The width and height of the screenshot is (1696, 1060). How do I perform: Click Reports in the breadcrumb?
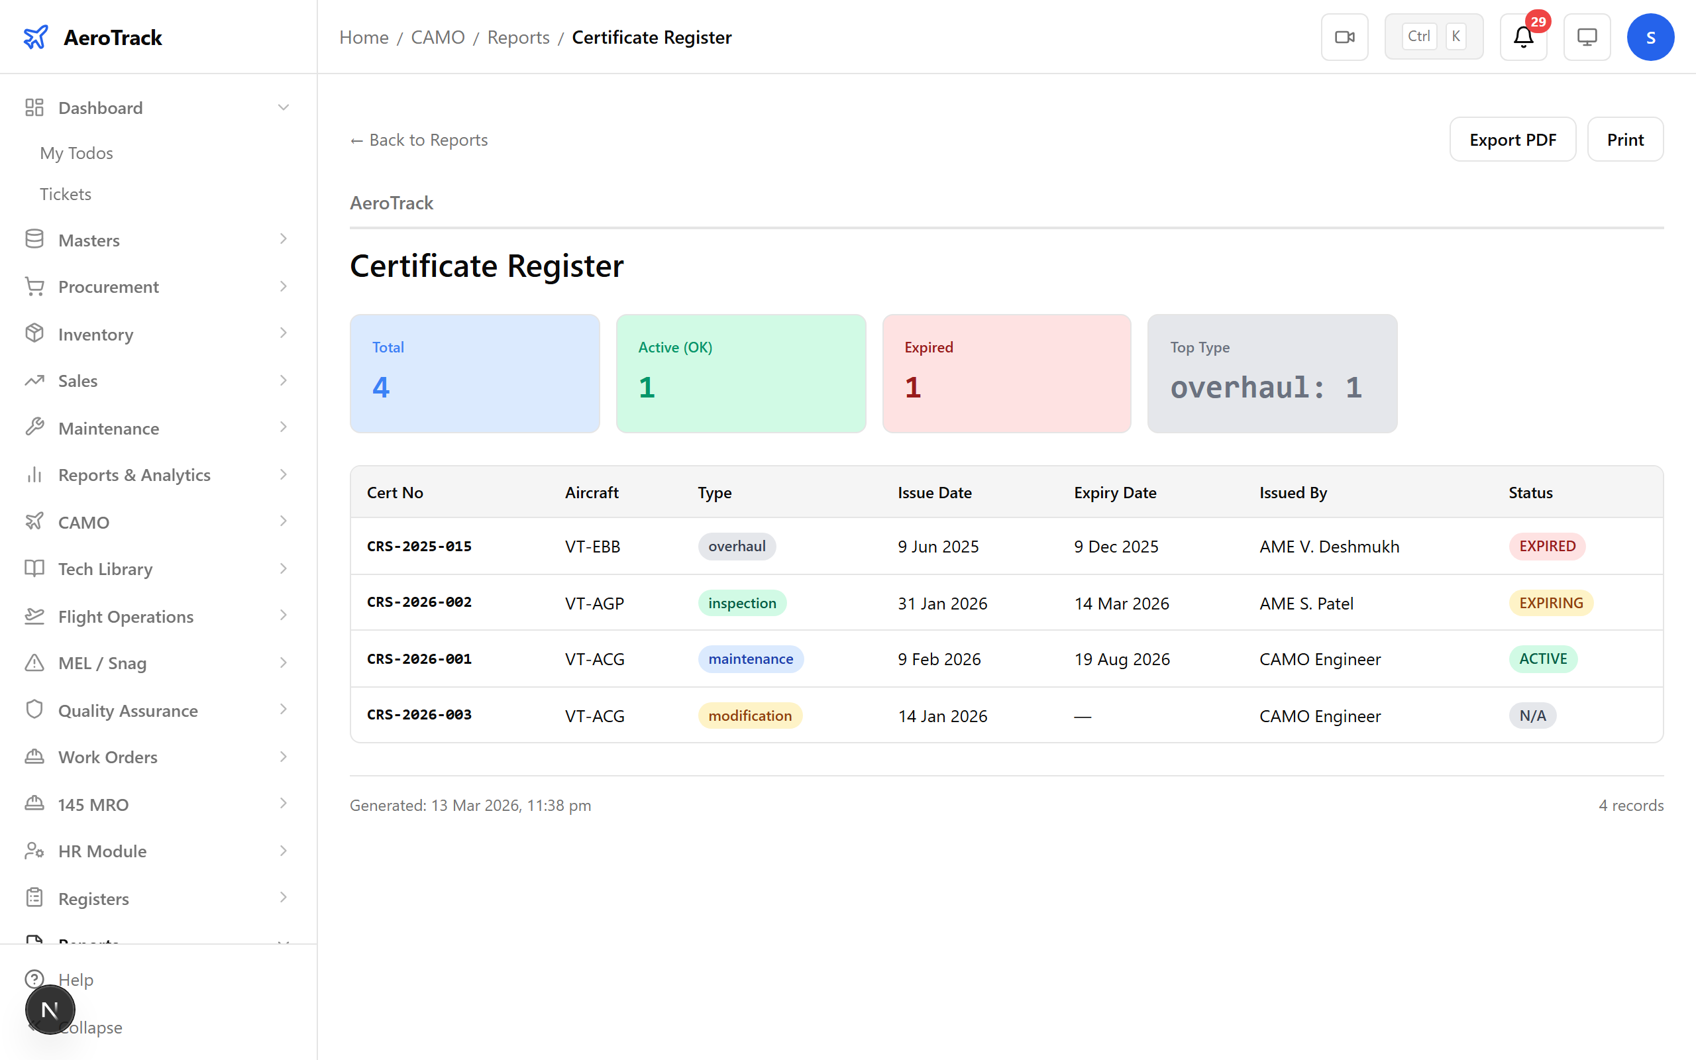tap(518, 36)
